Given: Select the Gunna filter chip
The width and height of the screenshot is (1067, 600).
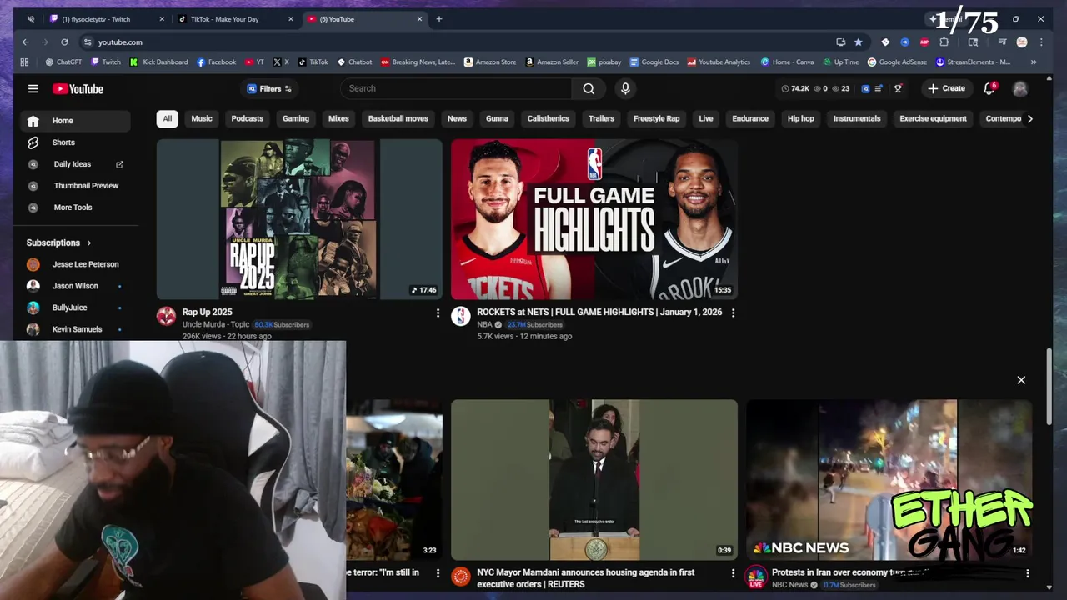Looking at the screenshot, I should coord(497,118).
